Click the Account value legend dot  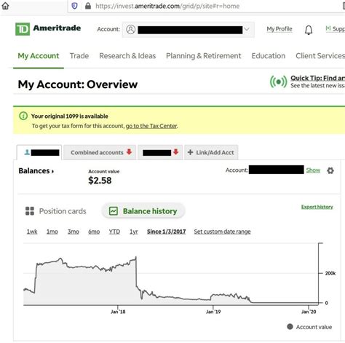coord(290,326)
